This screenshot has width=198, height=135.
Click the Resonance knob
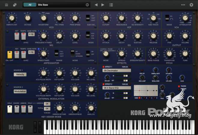(121, 18)
